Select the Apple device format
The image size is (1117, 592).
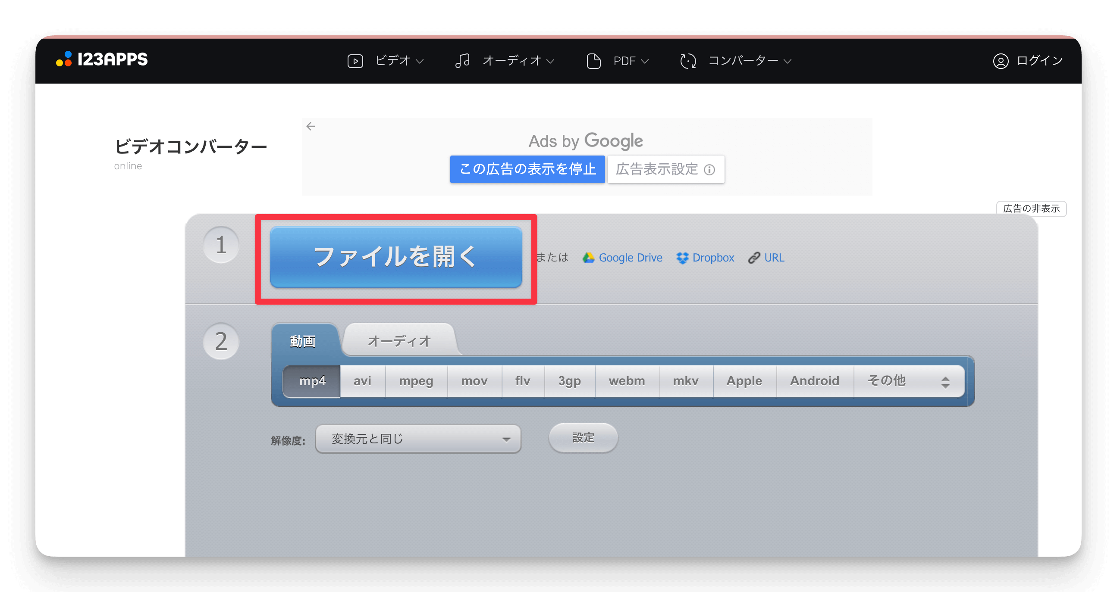pos(744,381)
